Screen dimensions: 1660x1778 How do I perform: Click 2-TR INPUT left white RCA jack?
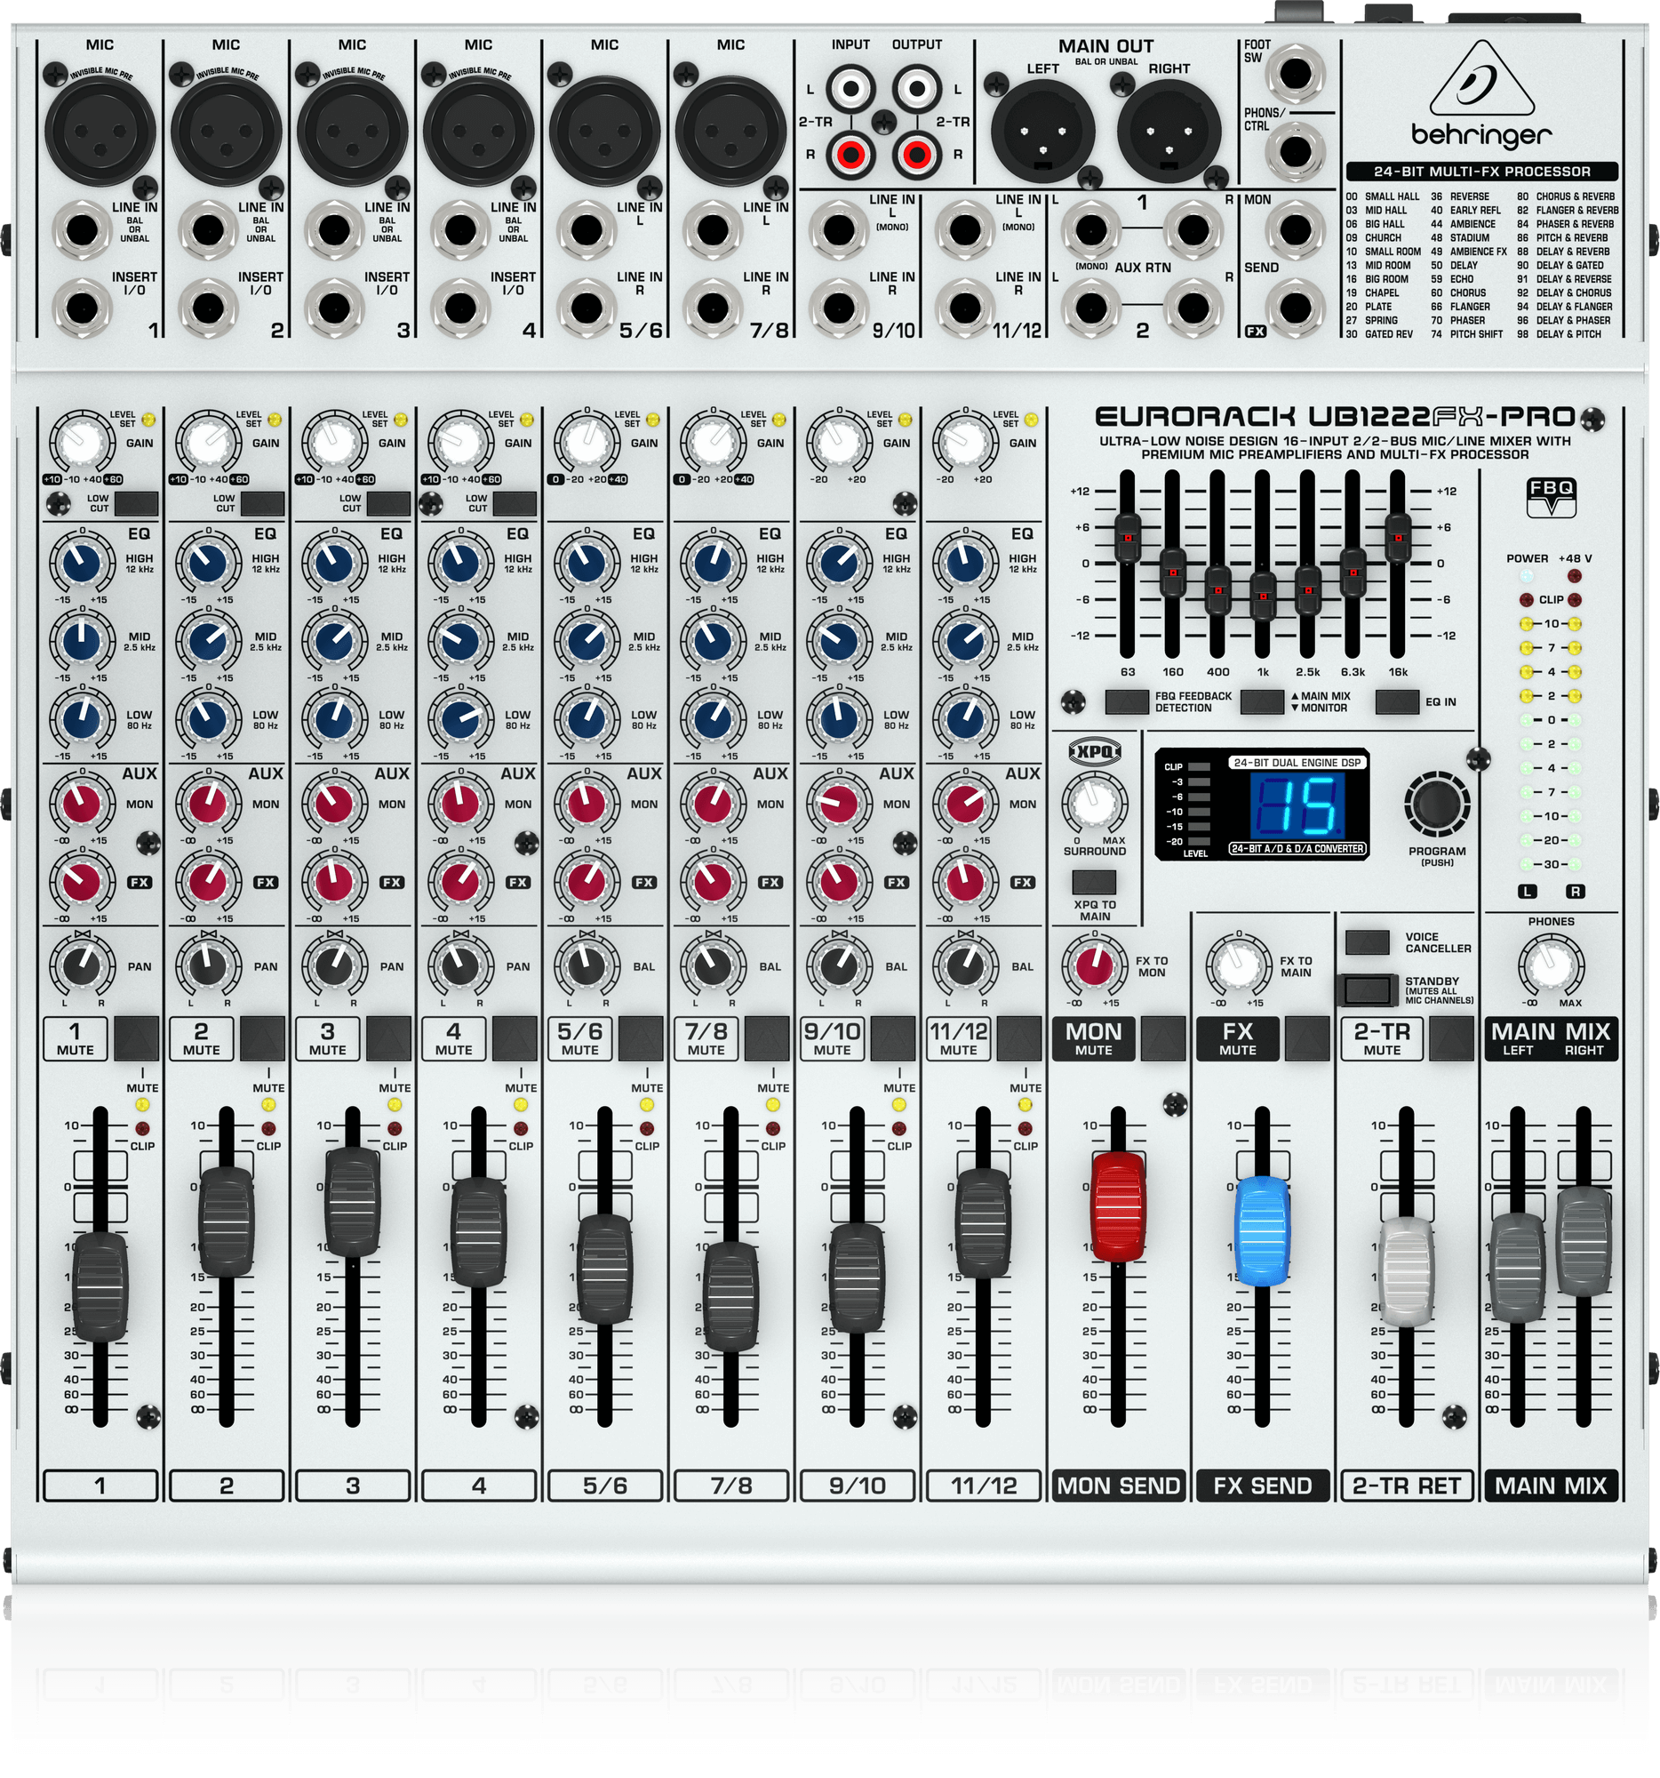pos(850,89)
